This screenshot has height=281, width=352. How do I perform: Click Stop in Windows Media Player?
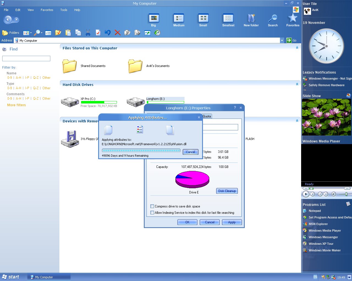coord(313,194)
